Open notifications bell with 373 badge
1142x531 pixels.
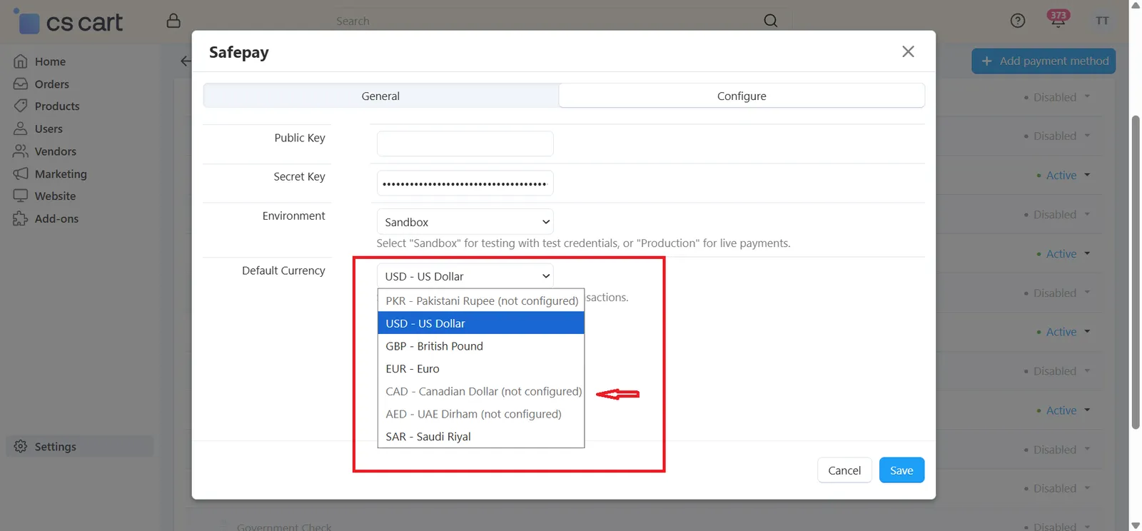(1058, 19)
